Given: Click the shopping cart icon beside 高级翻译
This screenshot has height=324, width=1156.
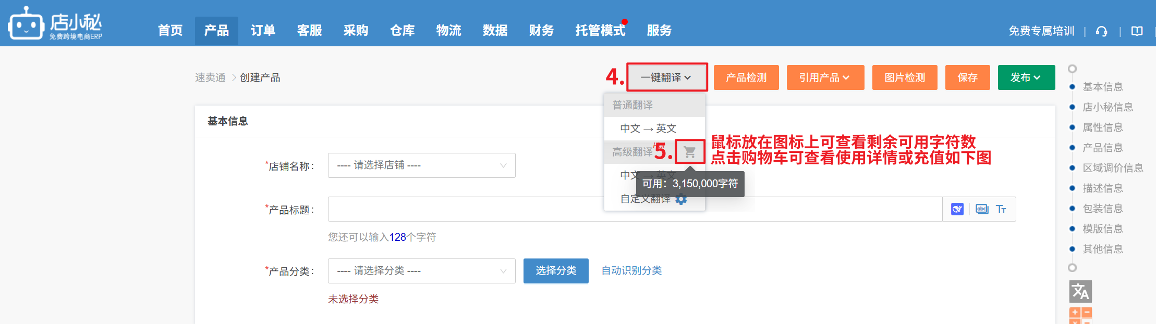Looking at the screenshot, I should [x=690, y=152].
